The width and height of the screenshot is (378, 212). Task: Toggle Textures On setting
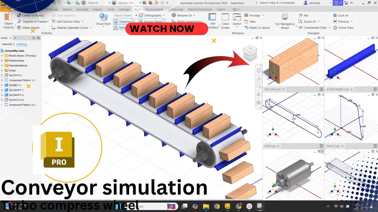point(184,15)
